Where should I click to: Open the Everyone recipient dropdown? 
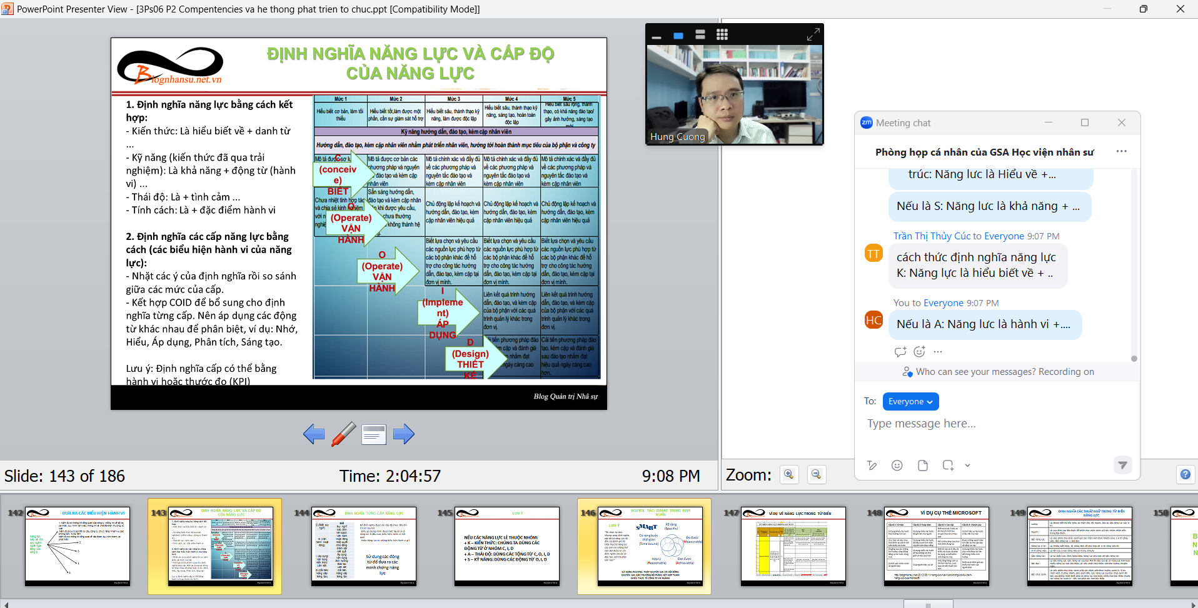(x=910, y=401)
